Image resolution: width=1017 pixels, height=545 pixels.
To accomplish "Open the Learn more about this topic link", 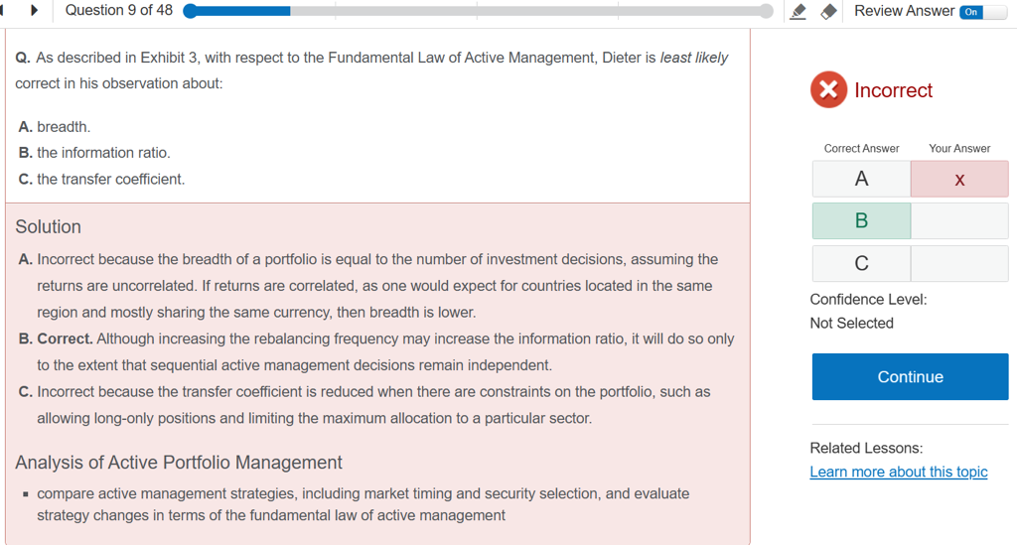I will (x=898, y=472).
